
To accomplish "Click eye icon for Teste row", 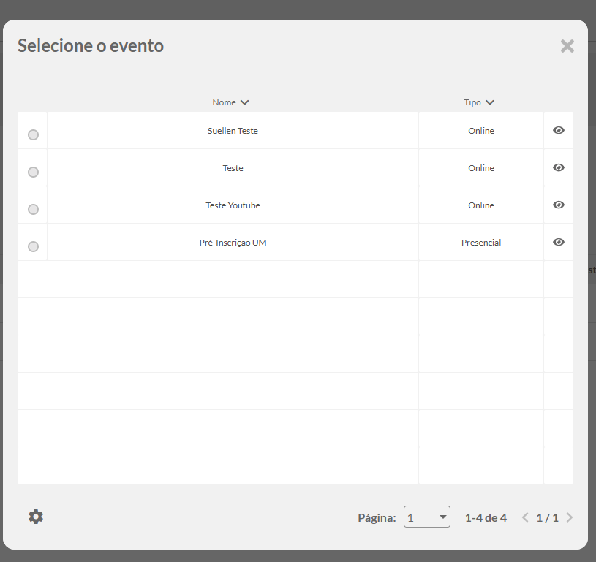I will click(x=559, y=167).
